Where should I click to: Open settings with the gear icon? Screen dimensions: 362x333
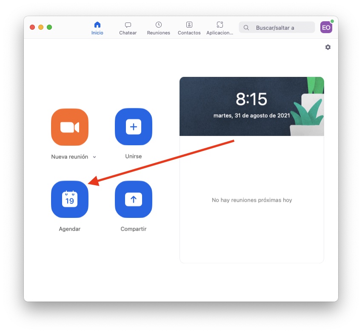328,47
